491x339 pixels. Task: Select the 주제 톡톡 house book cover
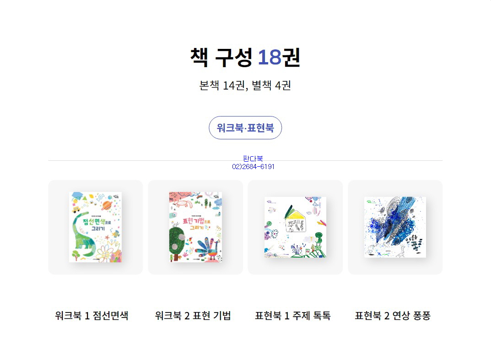click(295, 227)
